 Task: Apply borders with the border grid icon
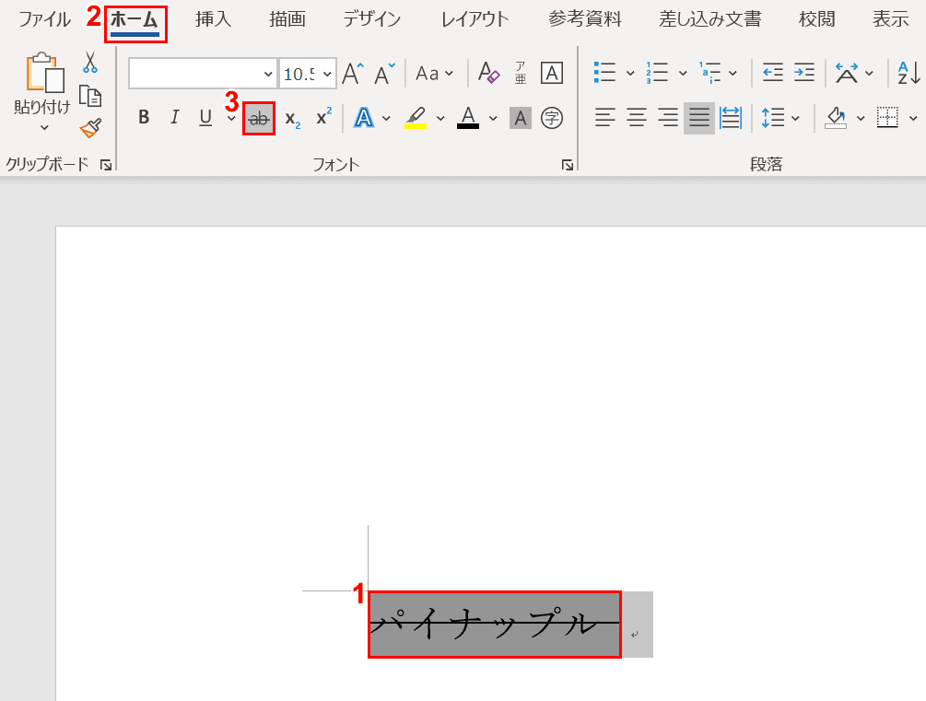887,118
